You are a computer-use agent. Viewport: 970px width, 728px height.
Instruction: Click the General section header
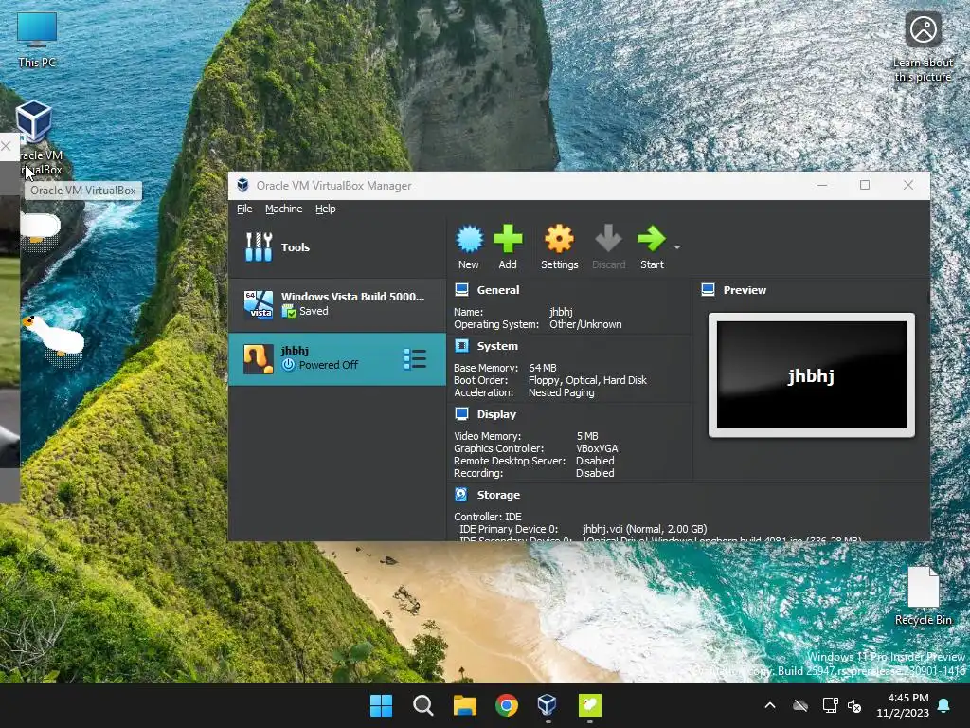click(x=498, y=290)
